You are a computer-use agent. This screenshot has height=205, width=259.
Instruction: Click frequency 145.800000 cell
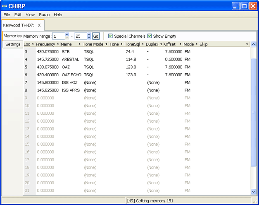(x=48, y=82)
